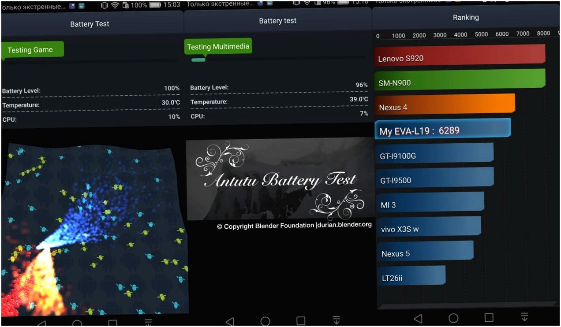Click Temperature 30.0°C value

click(171, 103)
